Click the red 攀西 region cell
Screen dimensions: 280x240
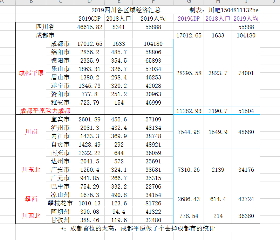click(x=31, y=199)
